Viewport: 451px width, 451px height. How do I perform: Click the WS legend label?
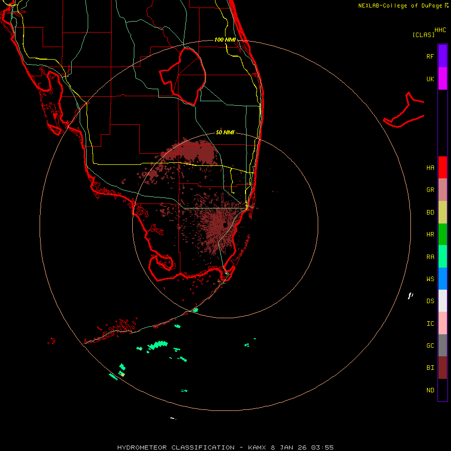coord(430,279)
